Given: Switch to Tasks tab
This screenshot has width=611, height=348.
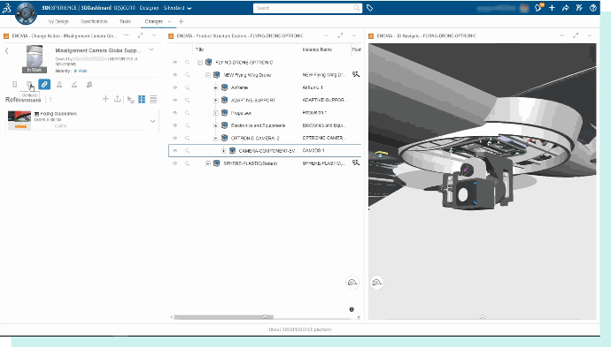Looking at the screenshot, I should pos(125,21).
